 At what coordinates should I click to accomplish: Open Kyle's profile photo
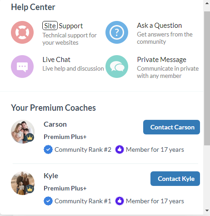(23, 183)
